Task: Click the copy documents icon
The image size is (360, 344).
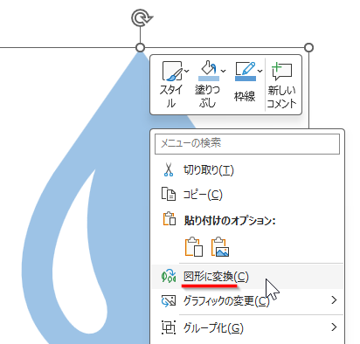Action: click(x=169, y=194)
